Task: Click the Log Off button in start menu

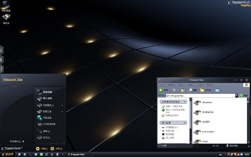Action: tap(41, 149)
